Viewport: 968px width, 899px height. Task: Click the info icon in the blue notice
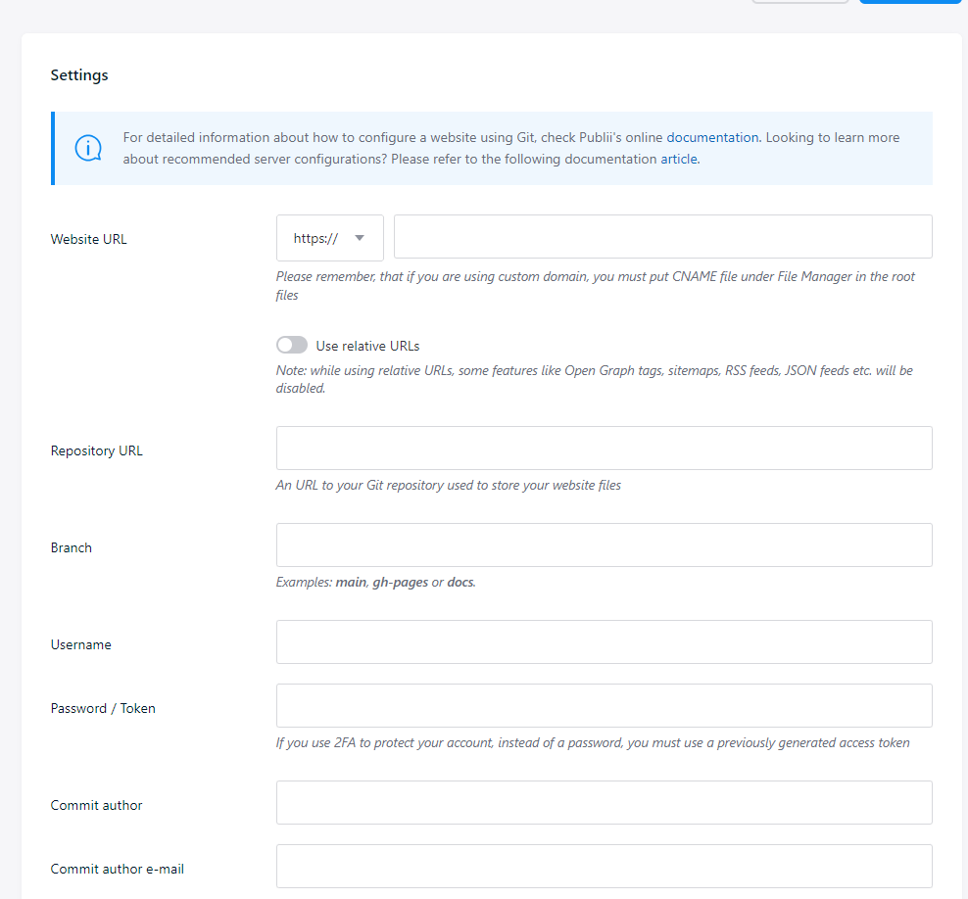tap(88, 149)
